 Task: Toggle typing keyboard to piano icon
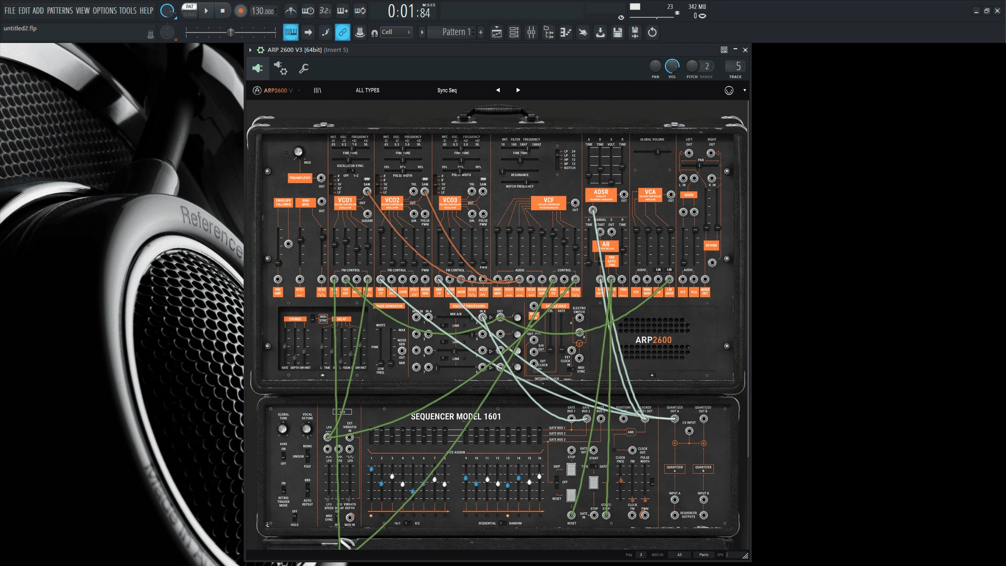pyautogui.click(x=291, y=32)
